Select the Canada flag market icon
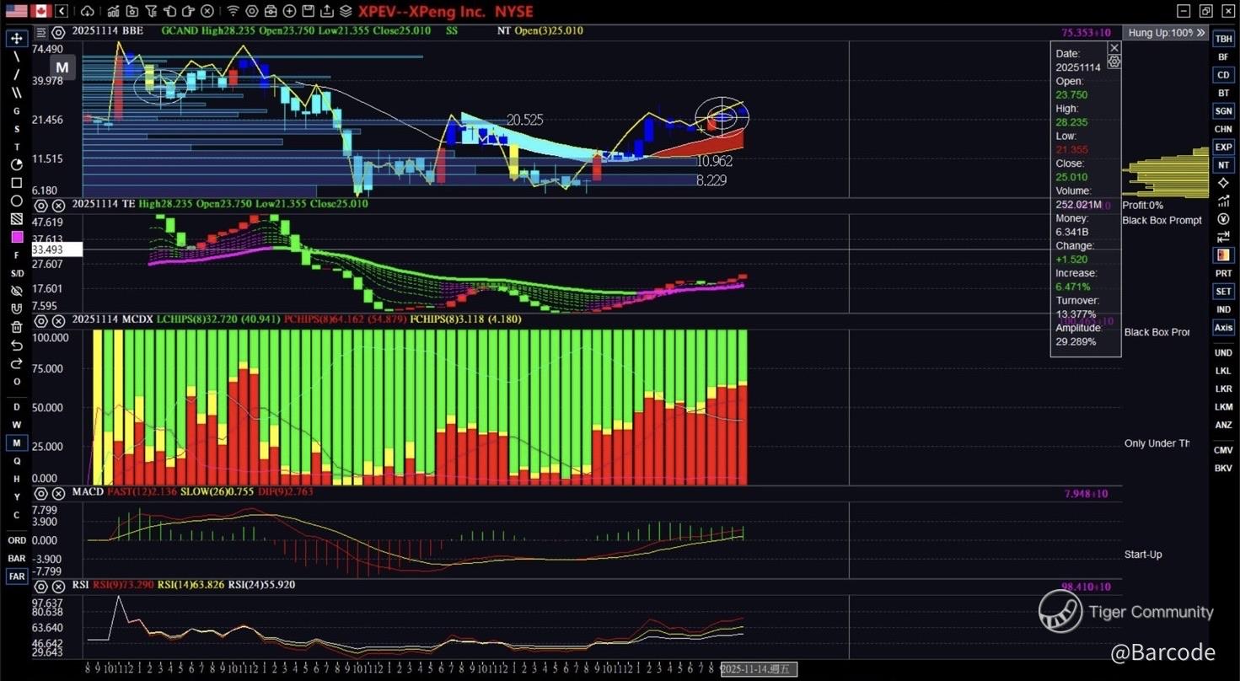Image resolution: width=1240 pixels, height=681 pixels. [40, 11]
